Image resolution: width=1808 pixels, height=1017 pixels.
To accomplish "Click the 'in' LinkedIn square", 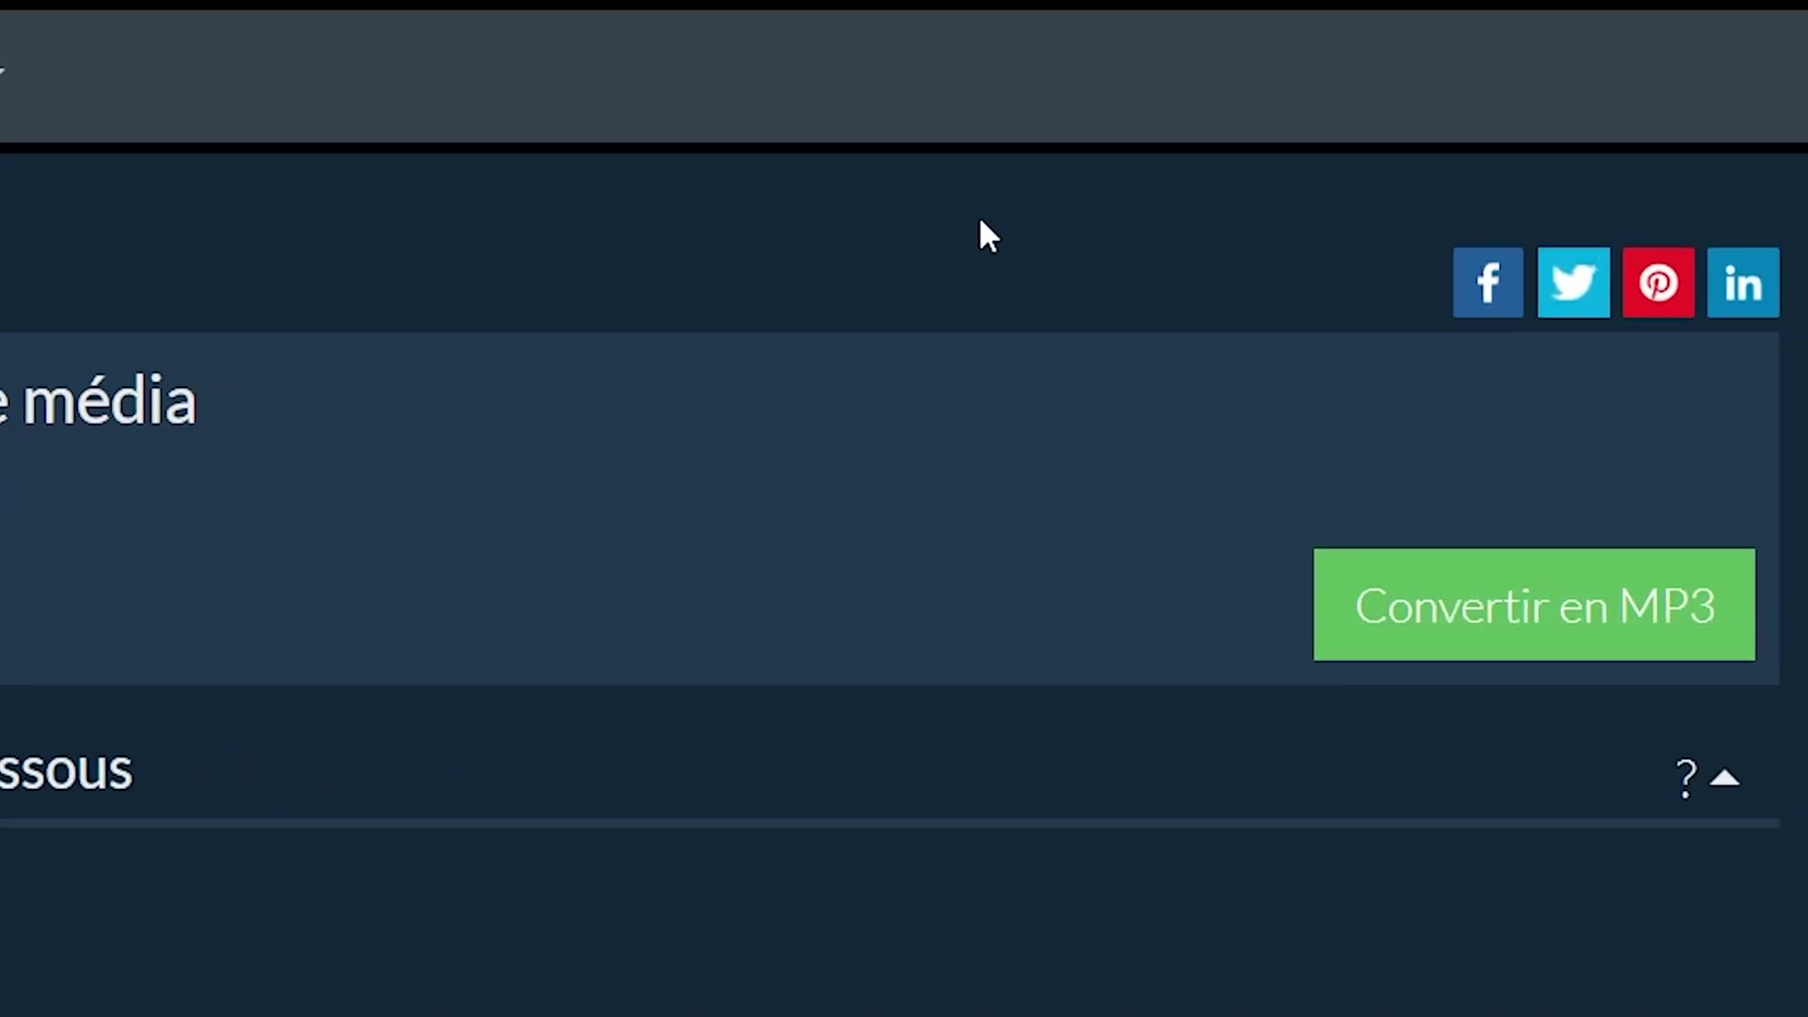I will tap(1743, 282).
